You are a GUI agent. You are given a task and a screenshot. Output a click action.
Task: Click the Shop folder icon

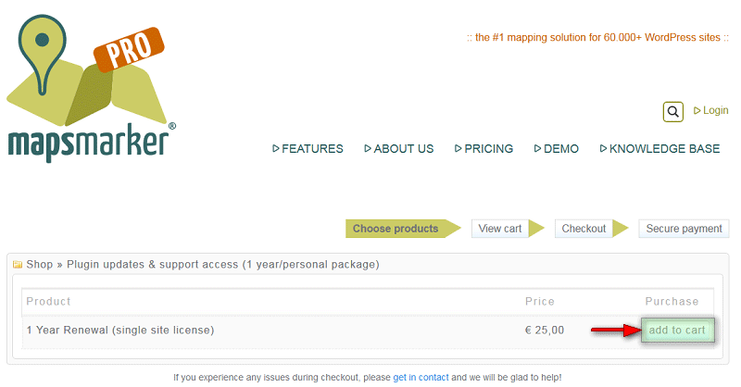point(18,265)
